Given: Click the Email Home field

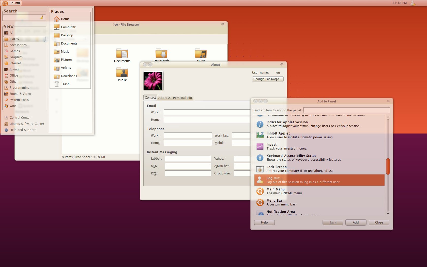Looking at the screenshot, I should click(207, 120).
